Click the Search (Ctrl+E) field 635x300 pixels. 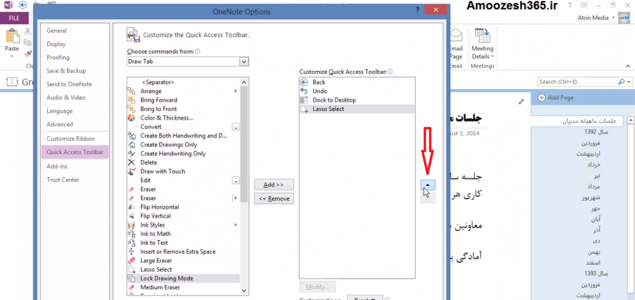coord(577,82)
